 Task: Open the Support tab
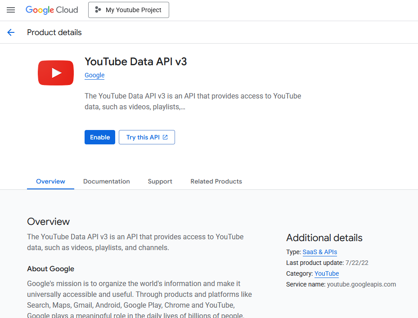pyautogui.click(x=160, y=181)
